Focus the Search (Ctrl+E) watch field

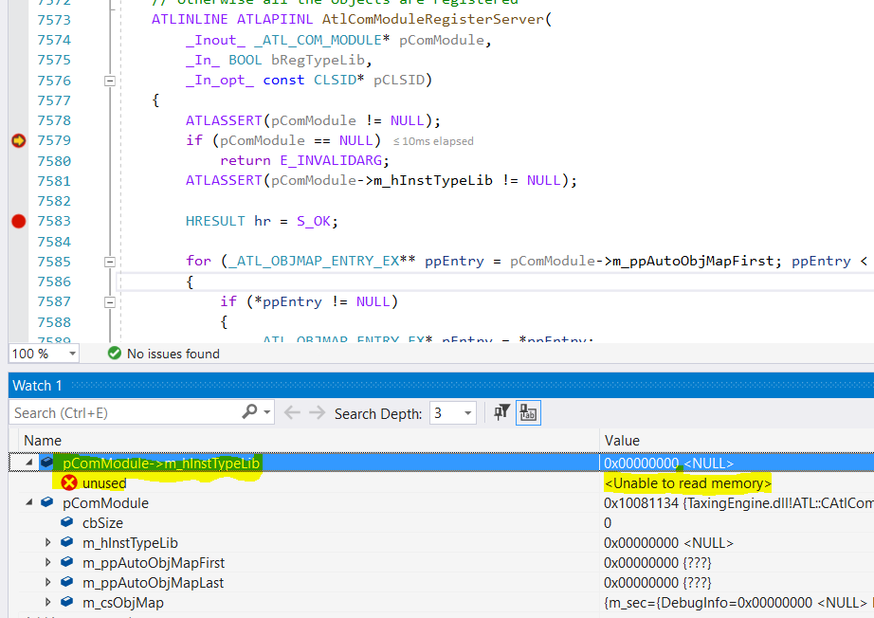[125, 413]
